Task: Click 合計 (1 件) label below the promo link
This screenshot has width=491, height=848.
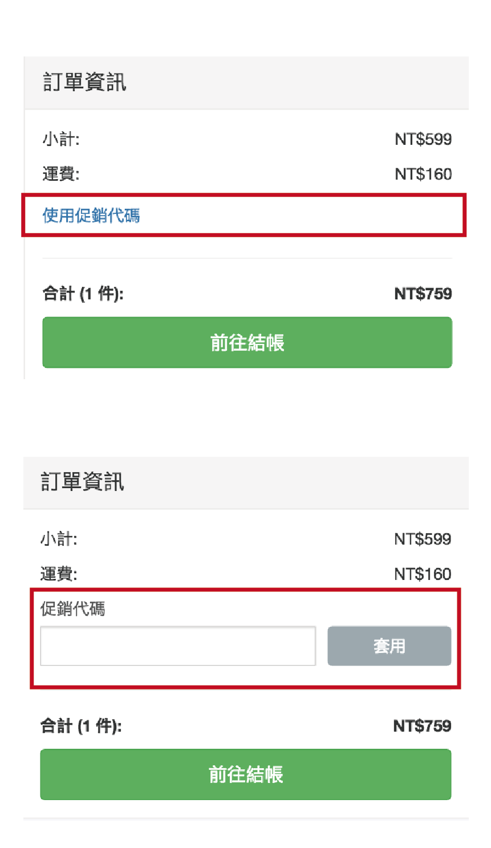Action: pos(83,294)
